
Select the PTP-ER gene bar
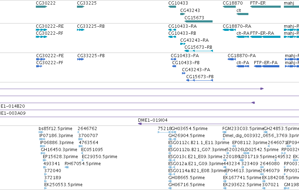tap(265, 7)
